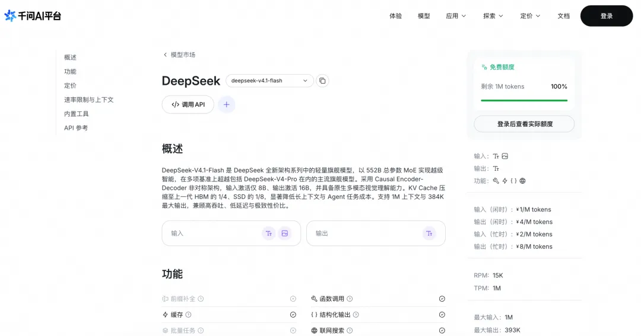The height and width of the screenshot is (336, 641).
Task: Jump to 功能 in the left sidebar
Action: coord(70,72)
